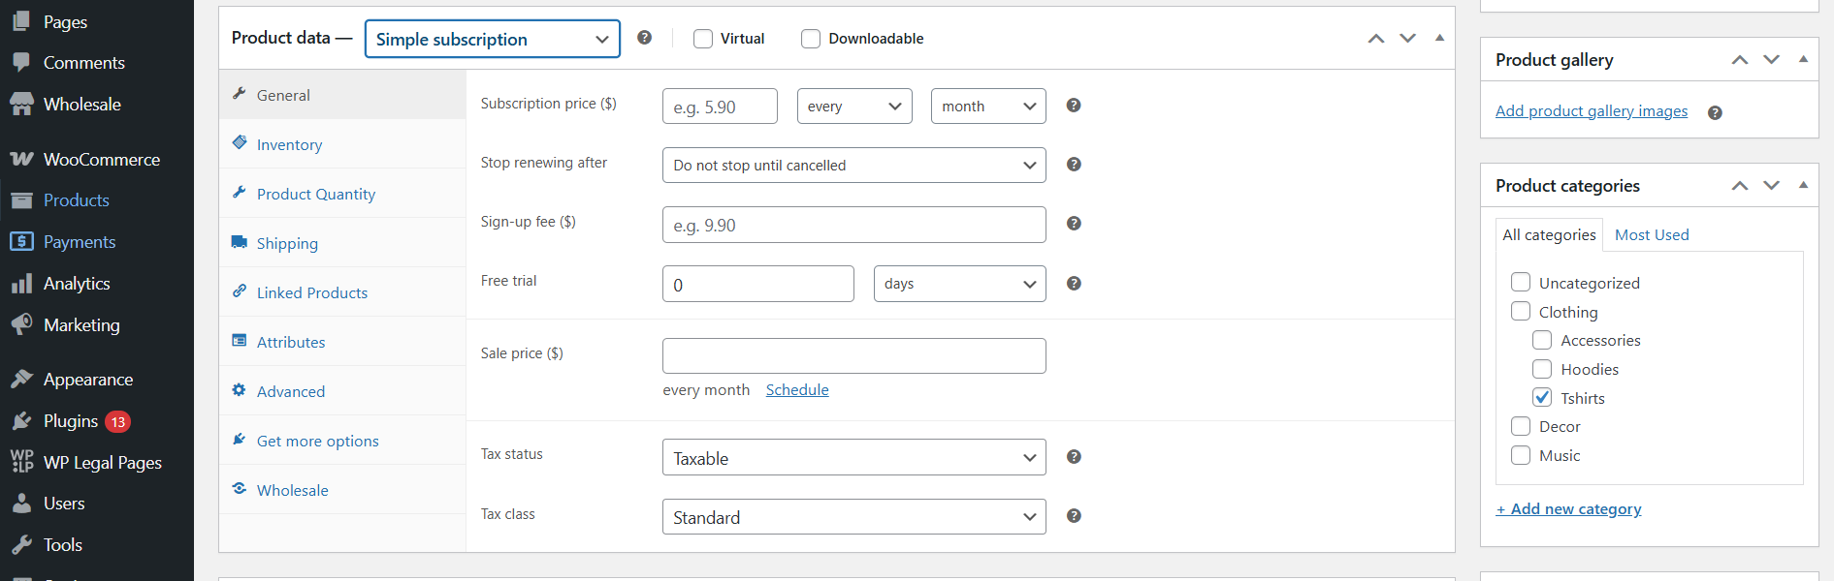Image resolution: width=1834 pixels, height=581 pixels.
Task: Check the Uncategorized category
Action: pyautogui.click(x=1521, y=282)
